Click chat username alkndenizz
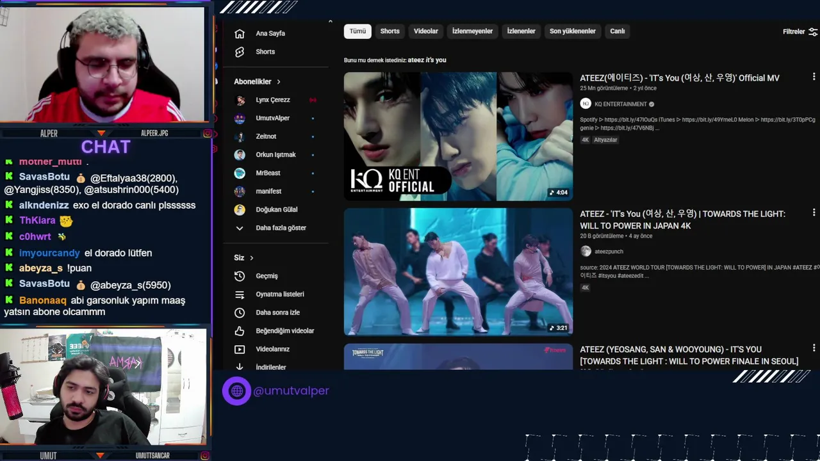Screen dimensions: 820x461 (44, 206)
